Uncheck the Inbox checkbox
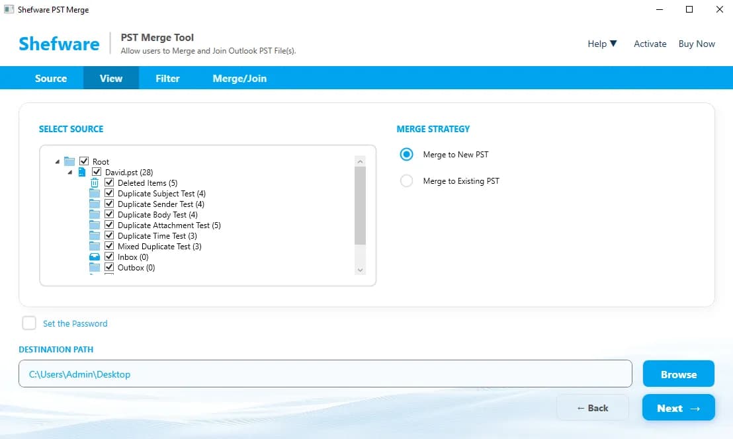Image resolution: width=733 pixels, height=439 pixels. [109, 257]
